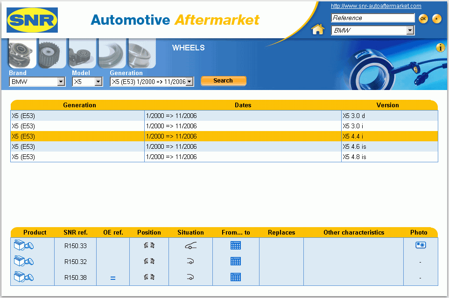Open the Generation dropdown

[152, 82]
